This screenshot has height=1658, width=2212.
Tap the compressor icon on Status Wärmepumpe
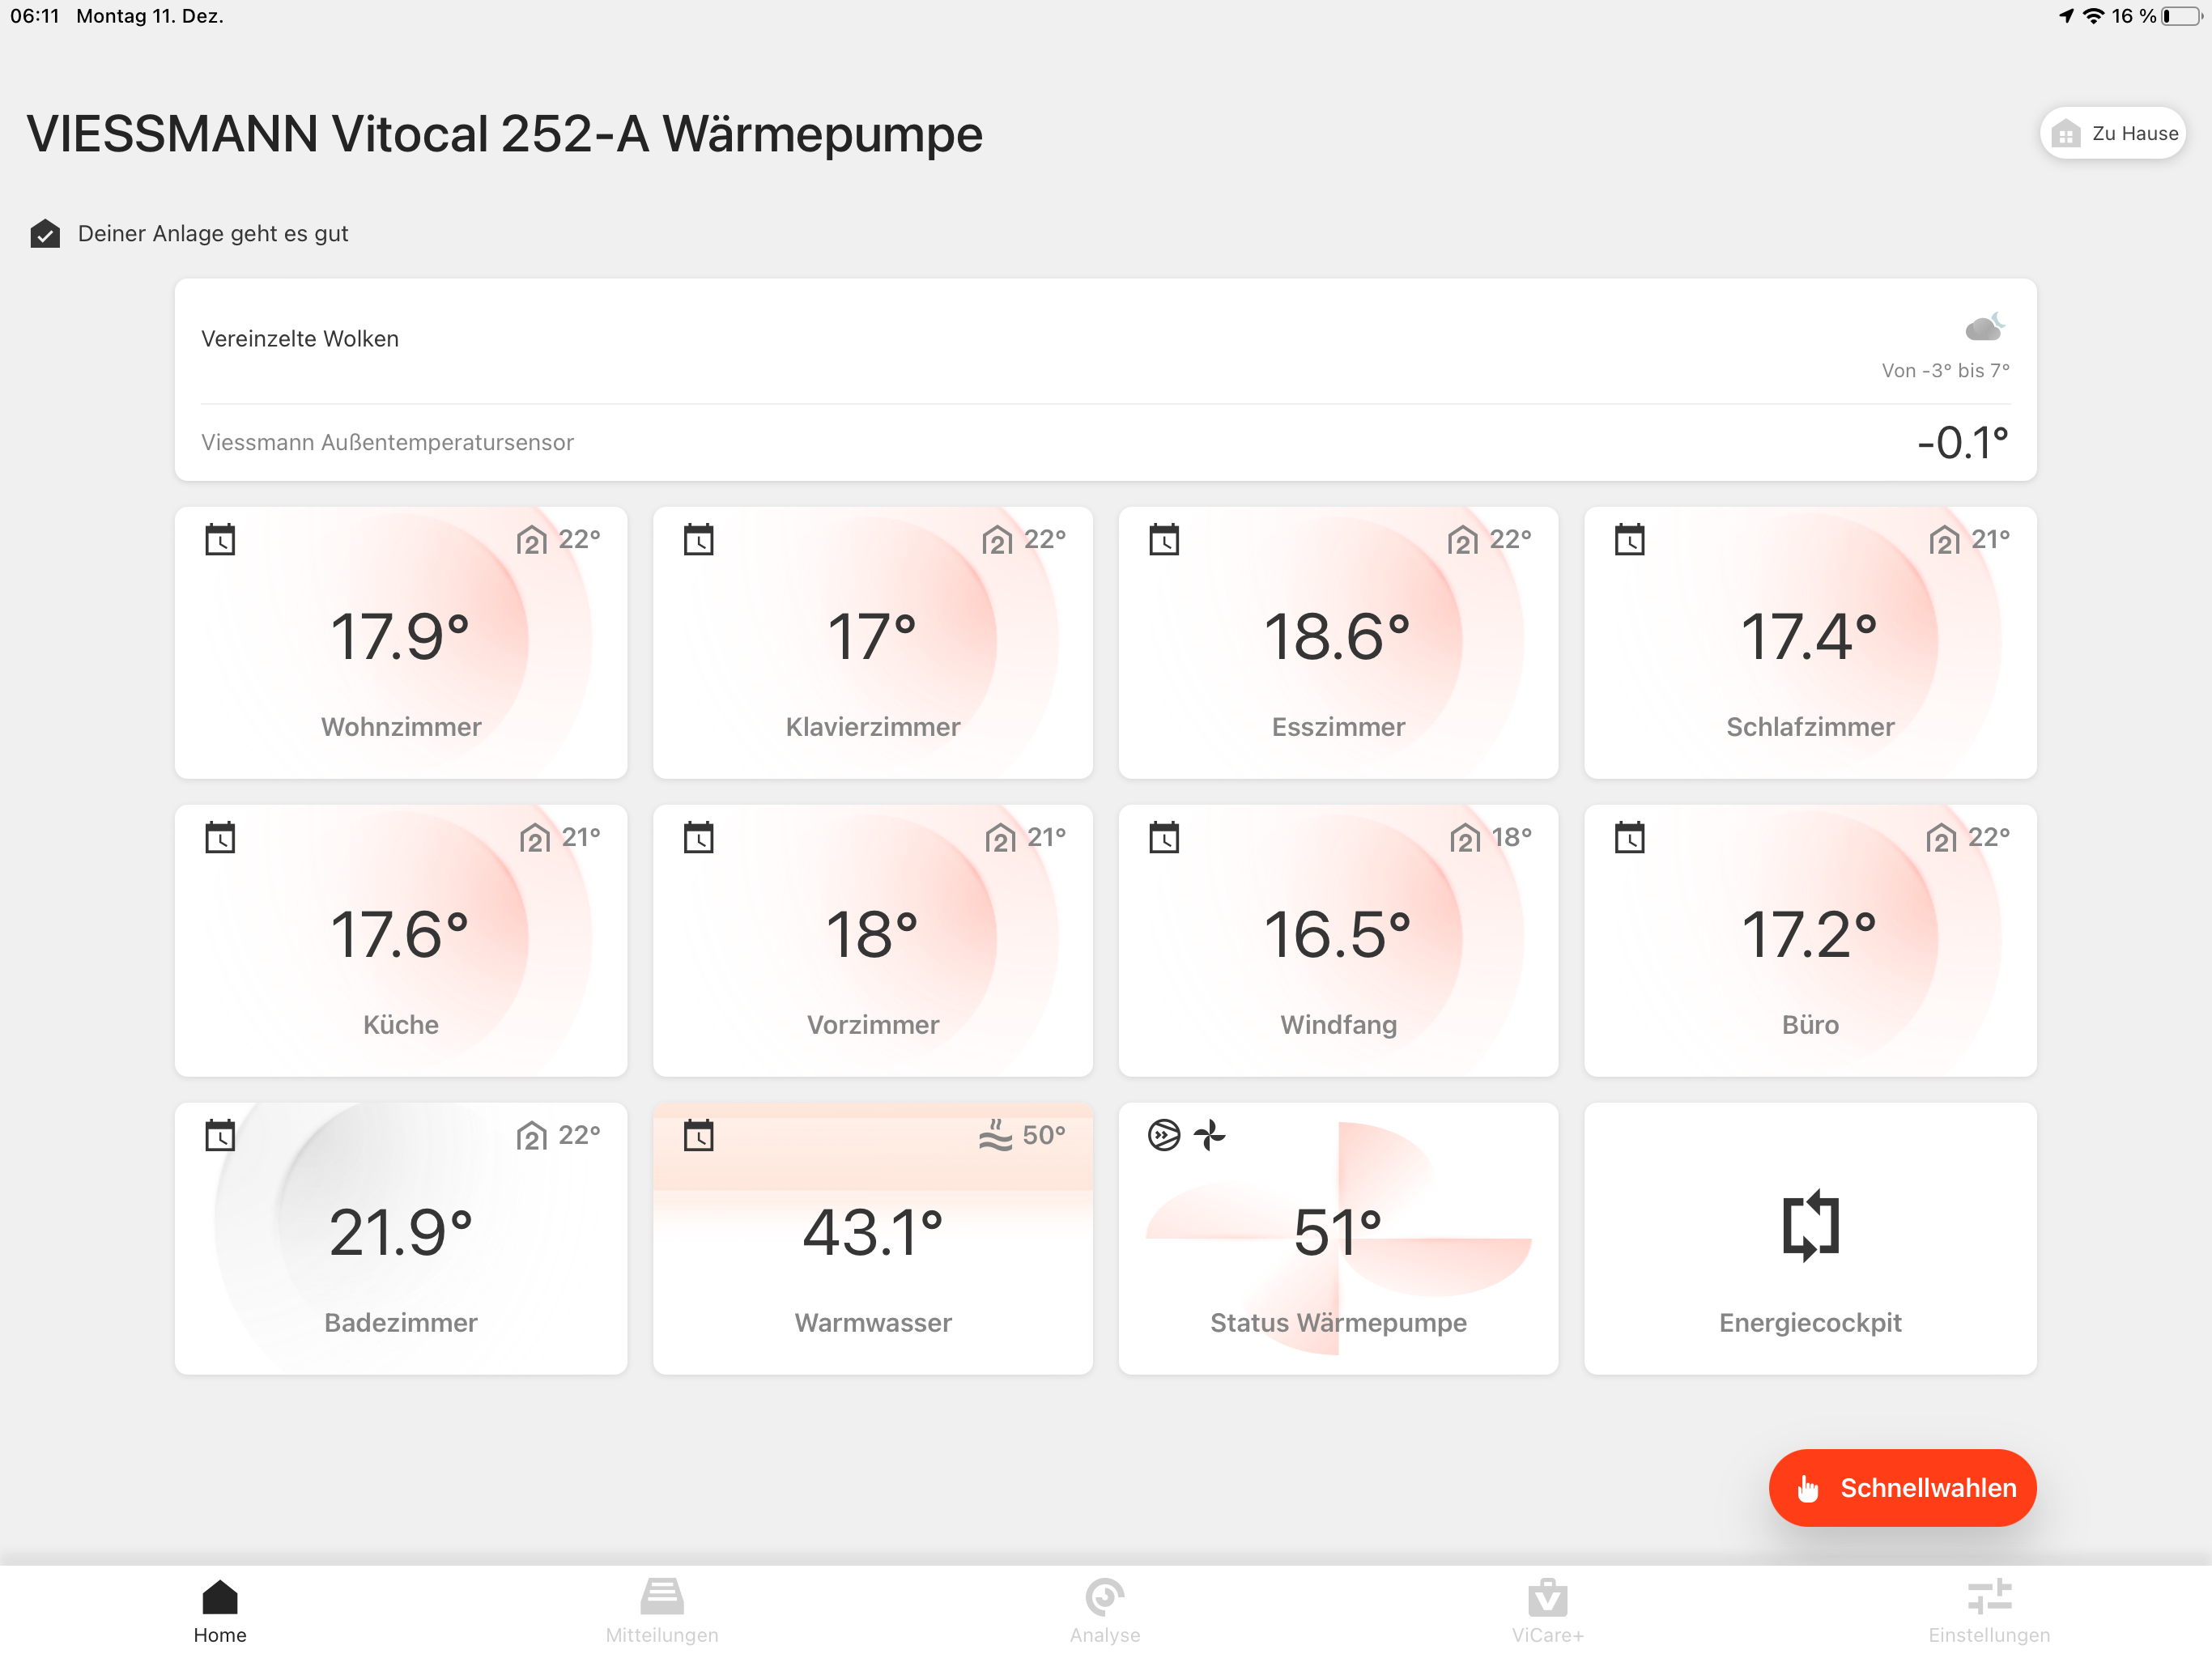pos(1164,1135)
